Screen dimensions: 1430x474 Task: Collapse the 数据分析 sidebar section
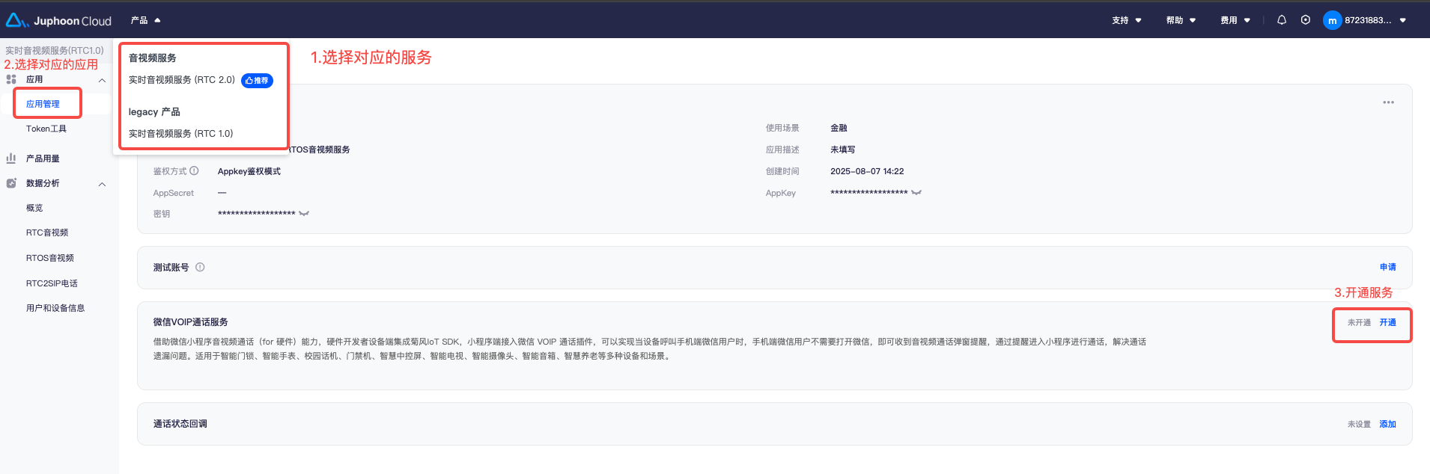pyautogui.click(x=102, y=184)
